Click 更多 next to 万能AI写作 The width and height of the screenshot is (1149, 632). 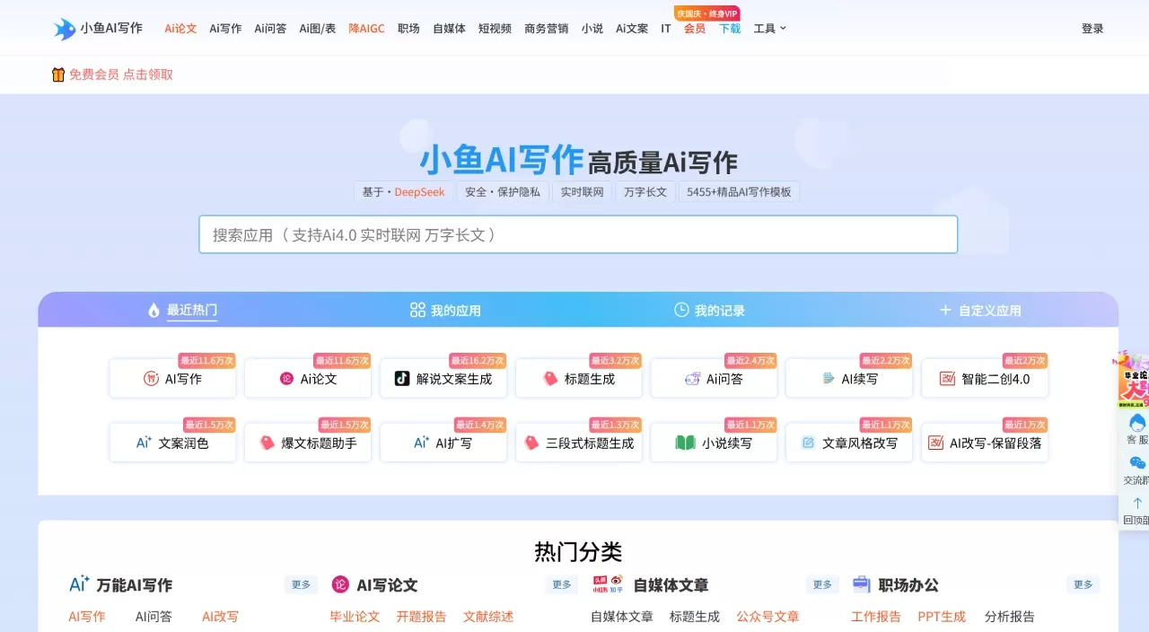pos(301,585)
